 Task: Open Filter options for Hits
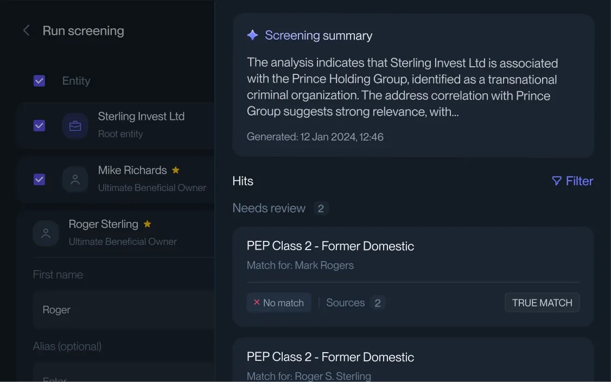(572, 181)
